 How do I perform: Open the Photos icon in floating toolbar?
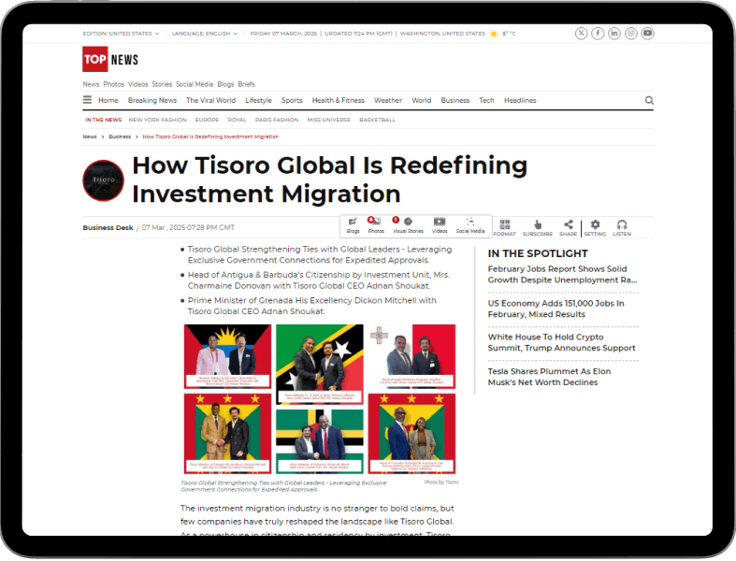pos(375,224)
